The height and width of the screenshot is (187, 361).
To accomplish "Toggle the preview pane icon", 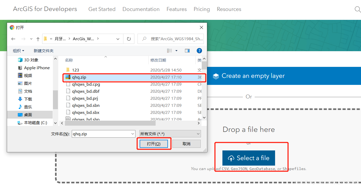I will click(187, 51).
